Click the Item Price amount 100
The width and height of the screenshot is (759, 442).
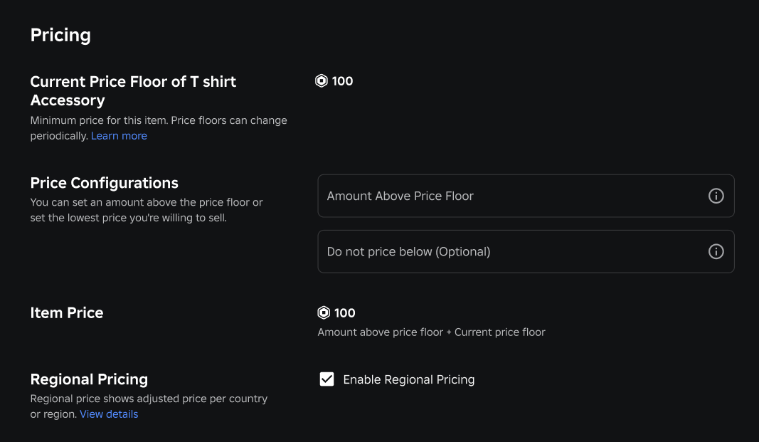[345, 312]
